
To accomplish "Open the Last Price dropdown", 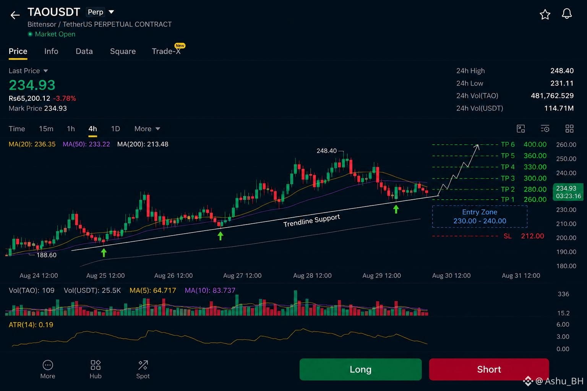I will [28, 71].
